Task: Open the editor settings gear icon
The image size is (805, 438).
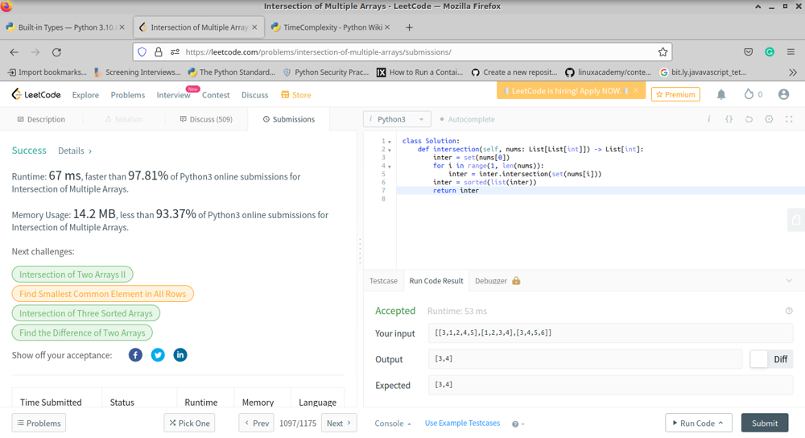Action: [x=769, y=119]
